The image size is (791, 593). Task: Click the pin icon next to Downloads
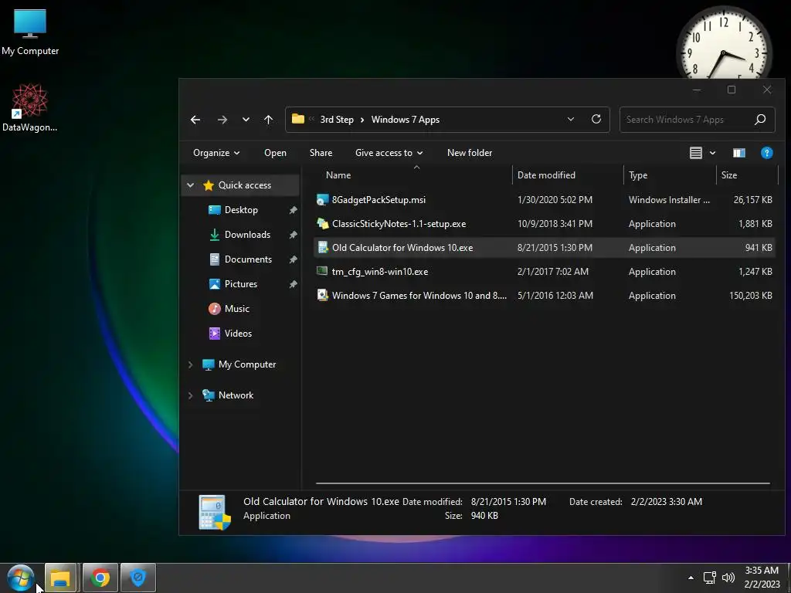tap(293, 235)
